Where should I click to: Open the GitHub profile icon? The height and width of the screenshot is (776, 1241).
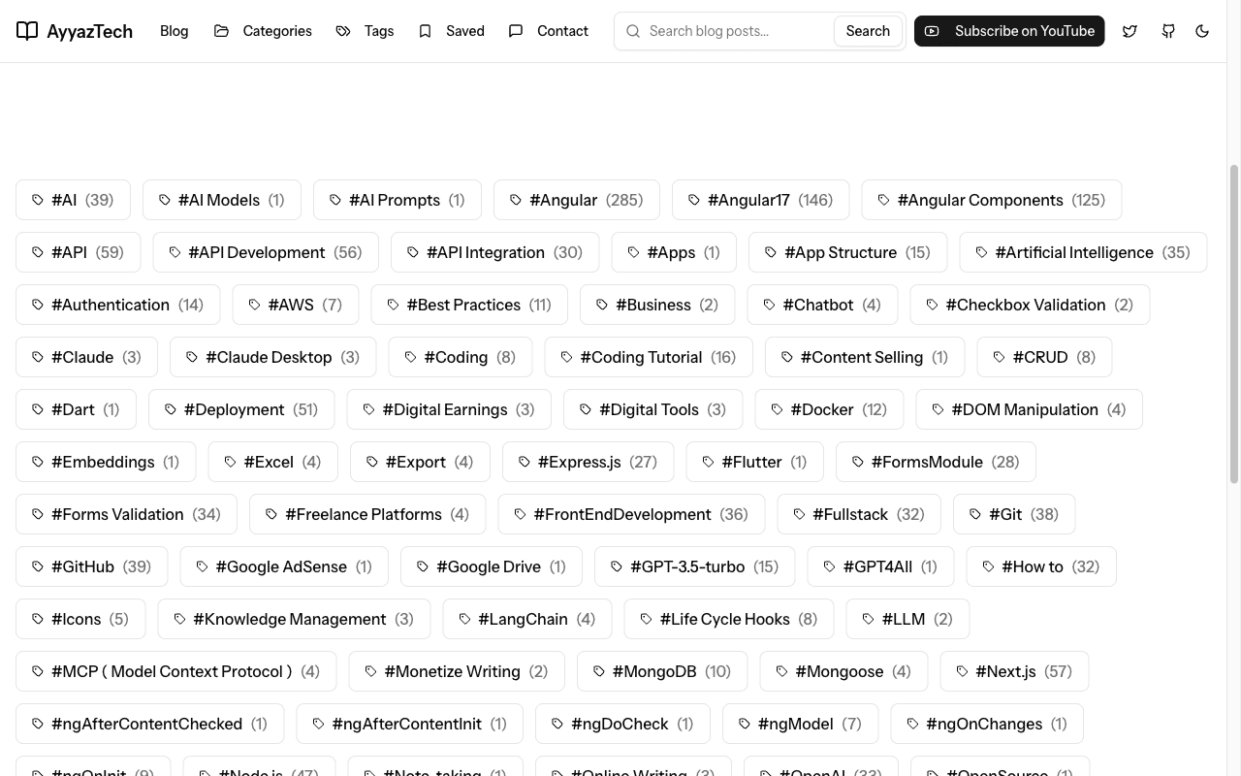point(1168,31)
